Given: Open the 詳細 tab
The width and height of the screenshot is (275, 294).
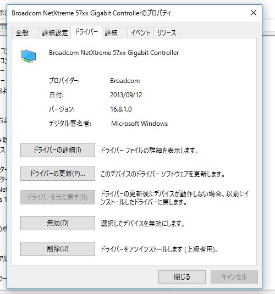Looking at the screenshot, I should coord(114,33).
